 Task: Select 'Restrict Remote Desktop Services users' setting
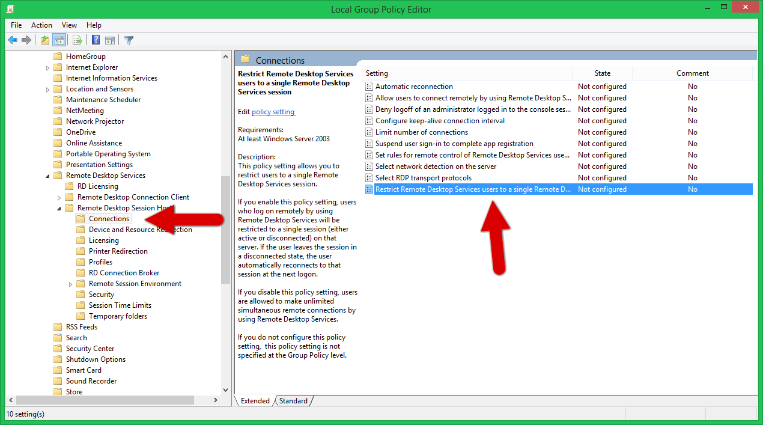tap(558, 189)
